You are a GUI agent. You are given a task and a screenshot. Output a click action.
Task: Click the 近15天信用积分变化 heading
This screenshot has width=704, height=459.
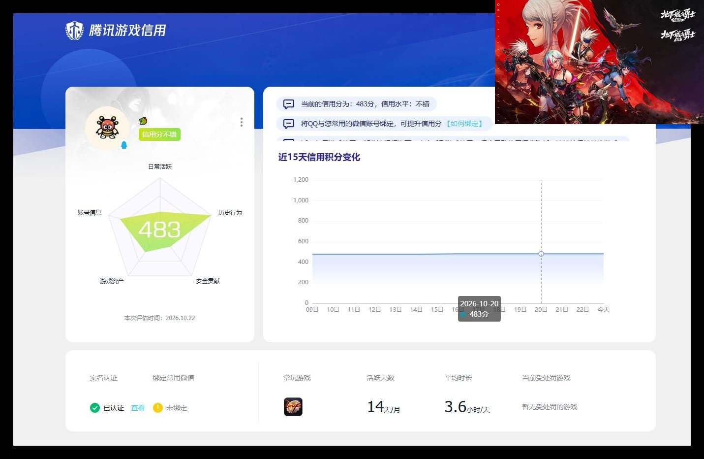tap(319, 157)
